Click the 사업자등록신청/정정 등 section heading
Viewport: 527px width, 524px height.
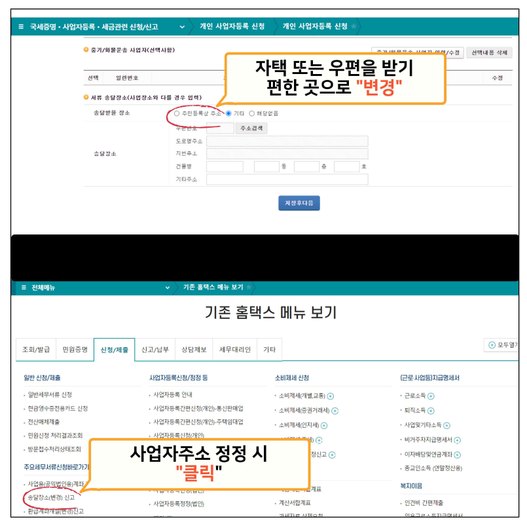tap(179, 378)
